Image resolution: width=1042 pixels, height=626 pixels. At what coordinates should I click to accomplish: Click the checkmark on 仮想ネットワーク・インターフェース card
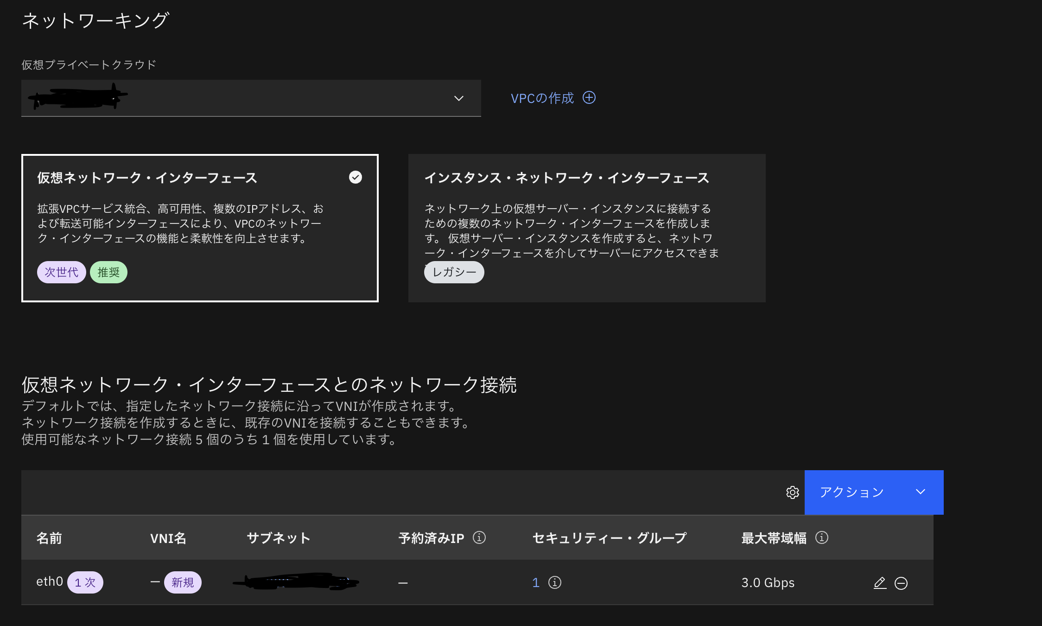pos(355,177)
